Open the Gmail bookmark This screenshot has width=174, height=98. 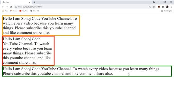14,11
